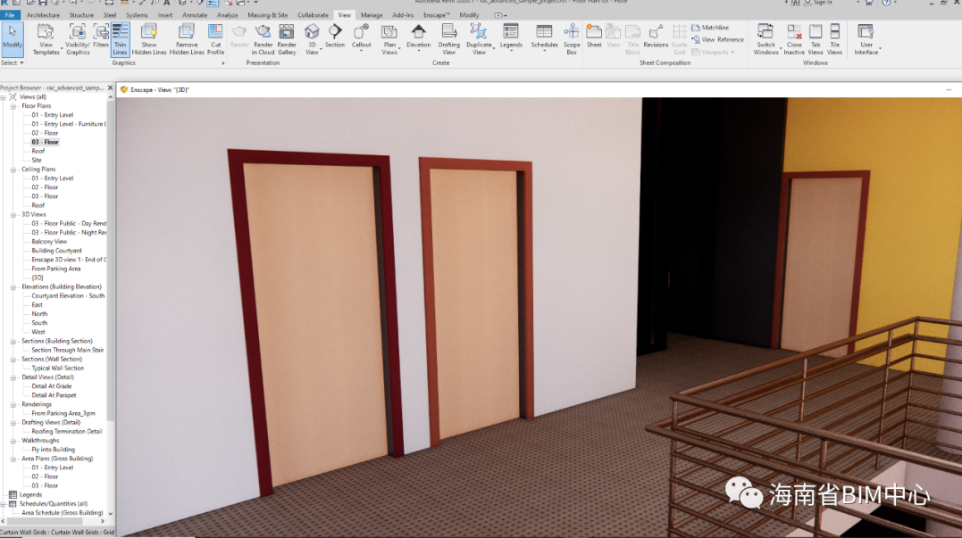Screen dimensions: 962x538
Task: Toggle Thin Lines display mode
Action: [x=120, y=38]
